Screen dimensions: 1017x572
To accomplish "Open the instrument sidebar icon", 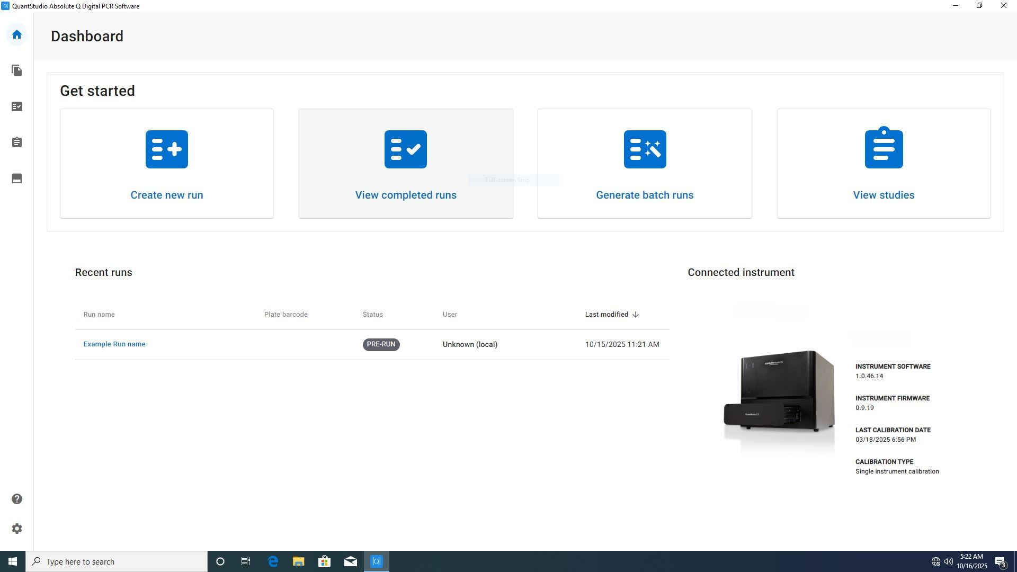I will click(17, 178).
